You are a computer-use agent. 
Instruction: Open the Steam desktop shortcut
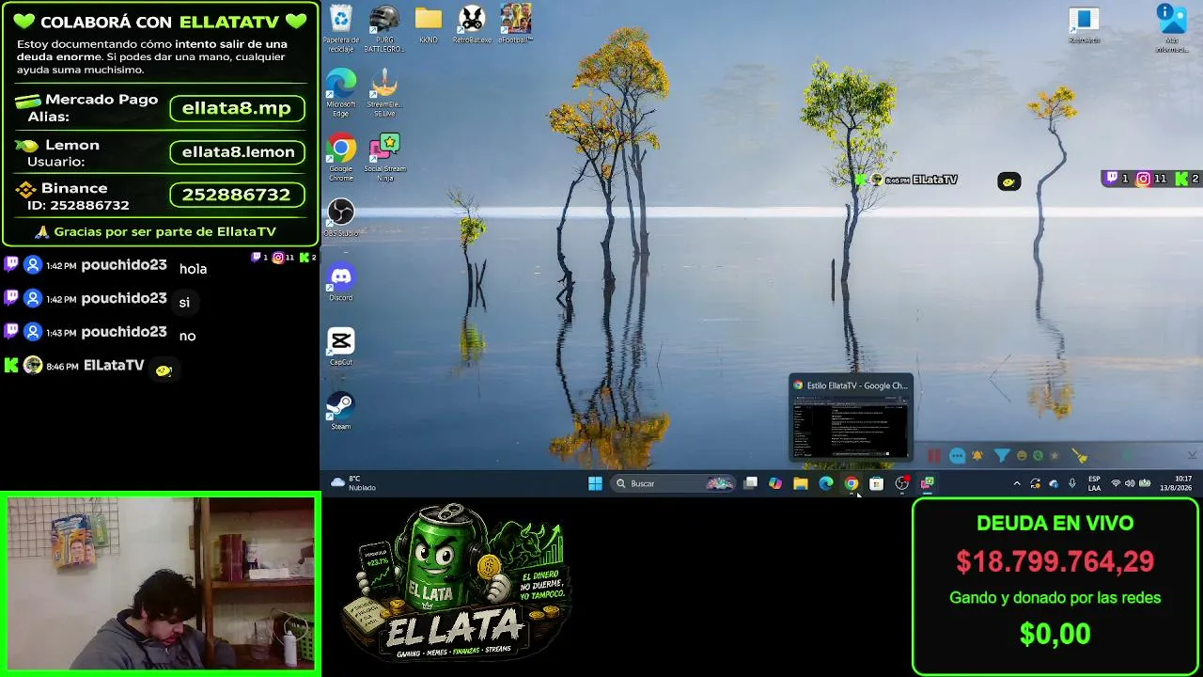tap(340, 411)
